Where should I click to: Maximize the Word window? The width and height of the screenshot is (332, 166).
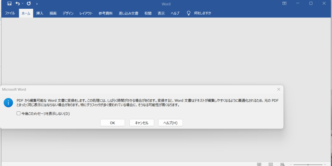tap(311, 3)
